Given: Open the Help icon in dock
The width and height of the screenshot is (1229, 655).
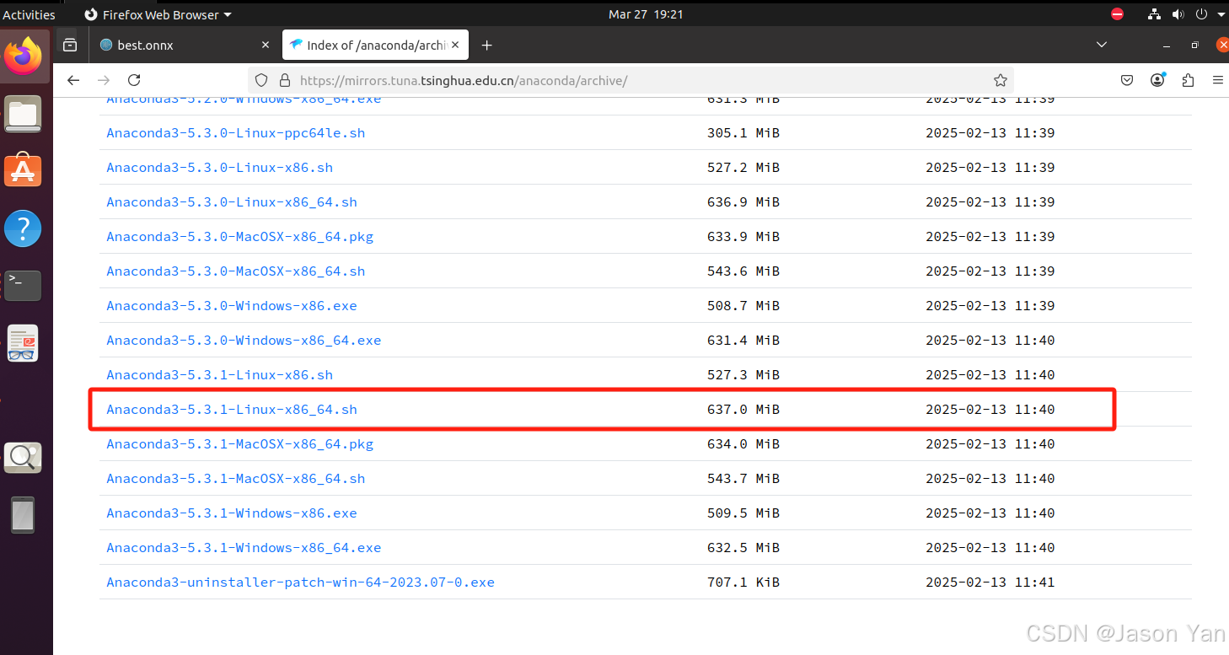Looking at the screenshot, I should [23, 228].
